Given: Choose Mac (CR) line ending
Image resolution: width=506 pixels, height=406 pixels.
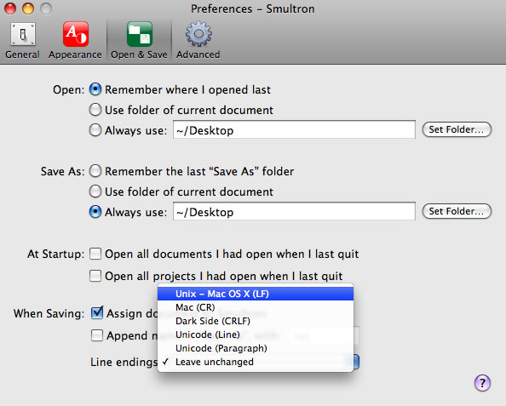Looking at the screenshot, I should click(x=256, y=307).
